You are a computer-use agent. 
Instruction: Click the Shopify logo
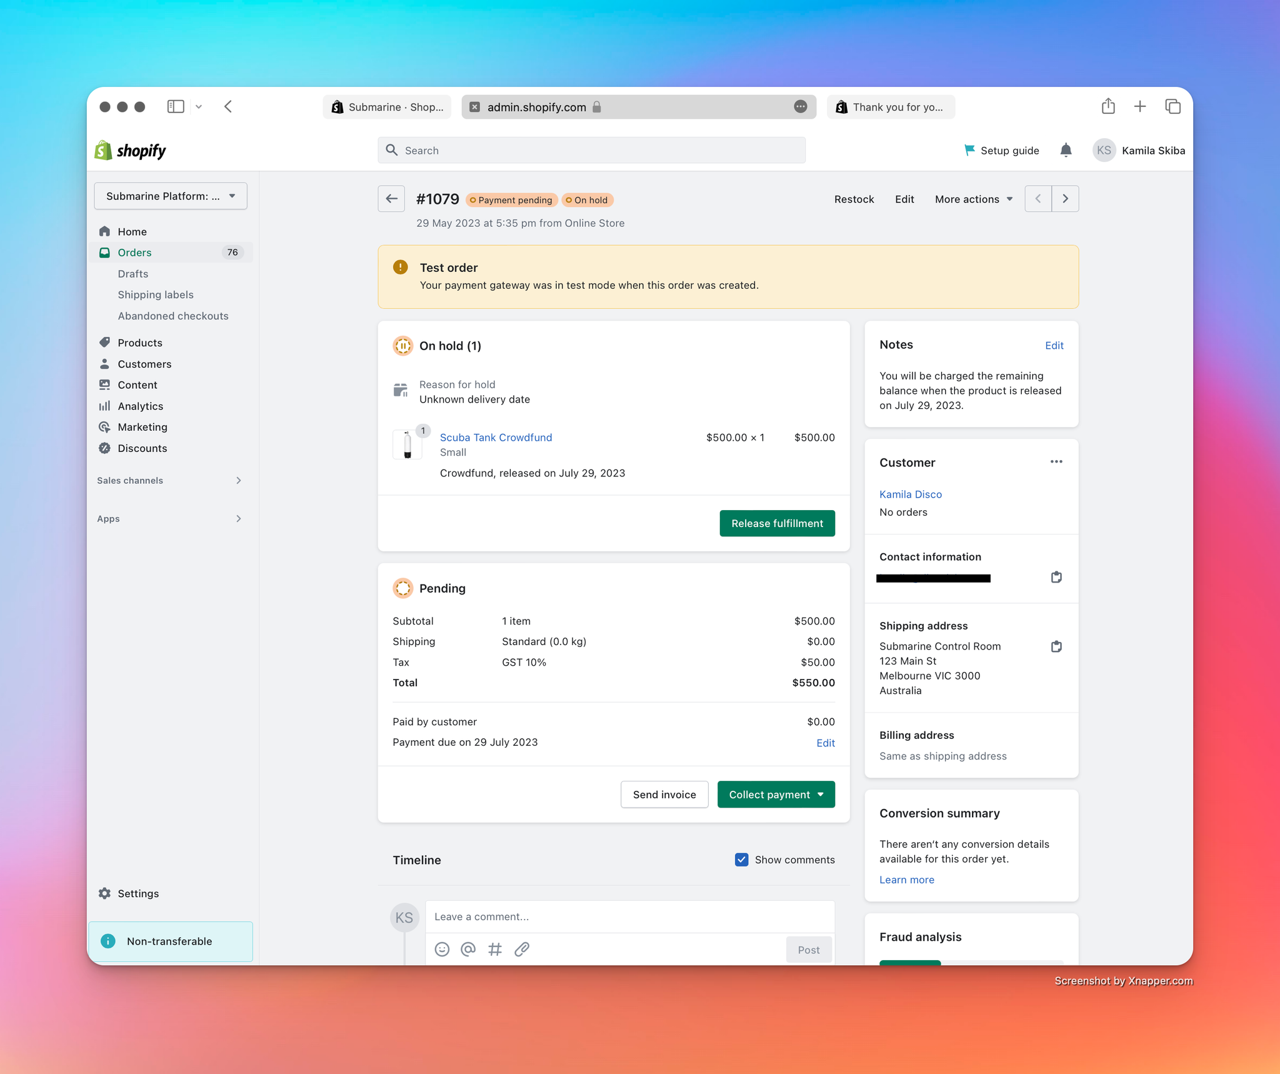[130, 151]
